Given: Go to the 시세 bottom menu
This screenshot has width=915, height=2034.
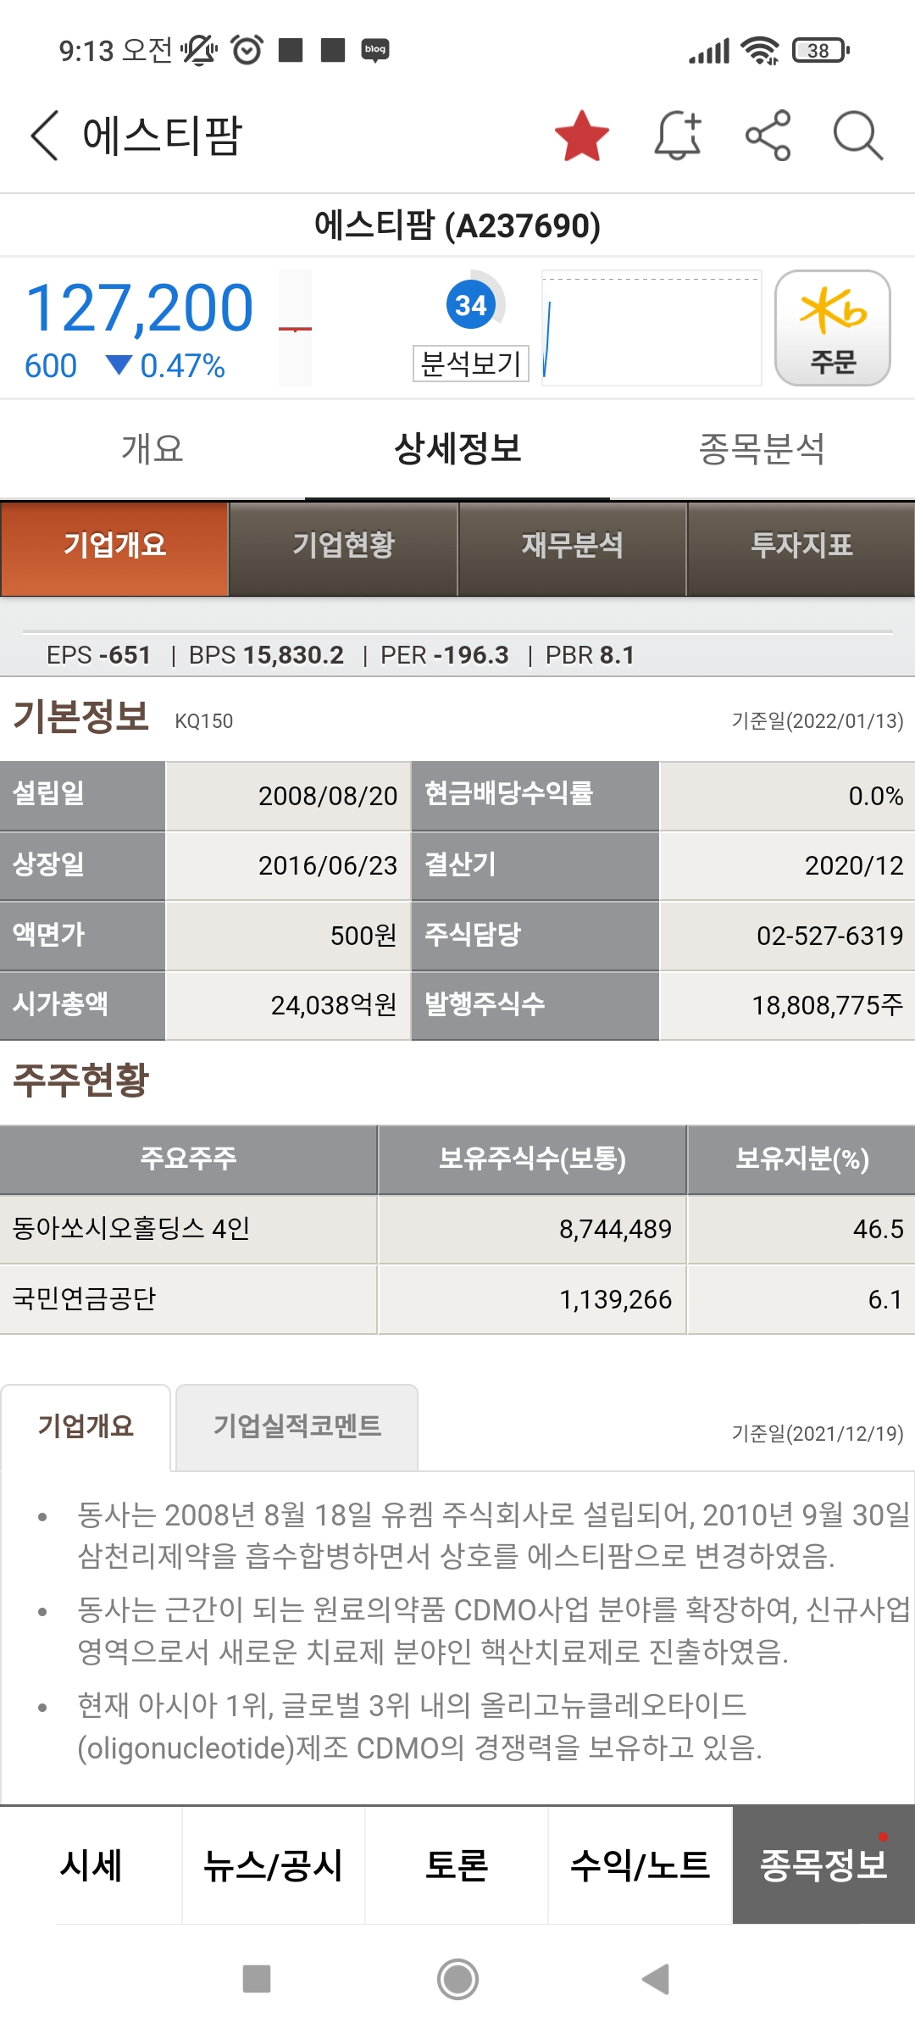Looking at the screenshot, I should 91,1864.
